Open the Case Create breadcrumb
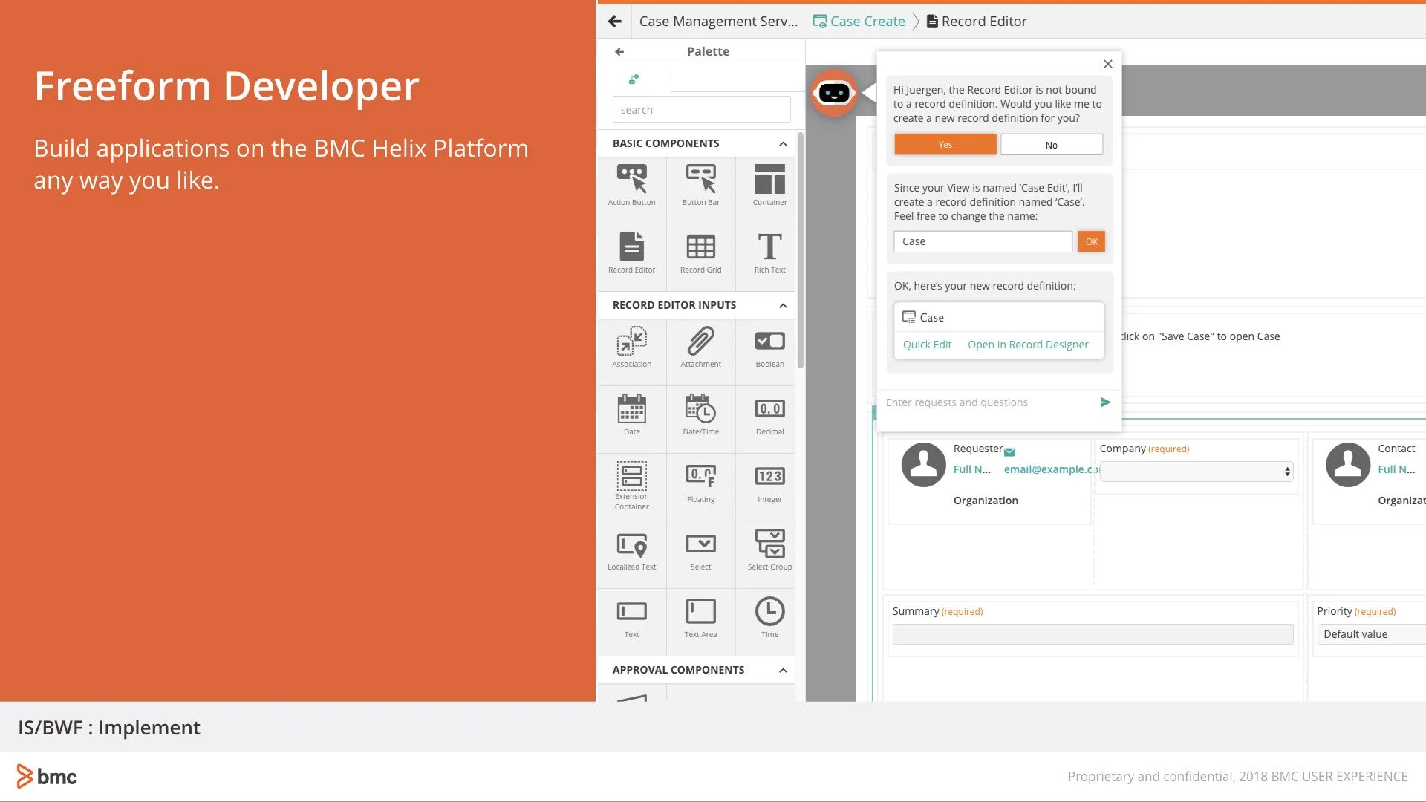Viewport: 1426px width, 802px height. [x=867, y=22]
